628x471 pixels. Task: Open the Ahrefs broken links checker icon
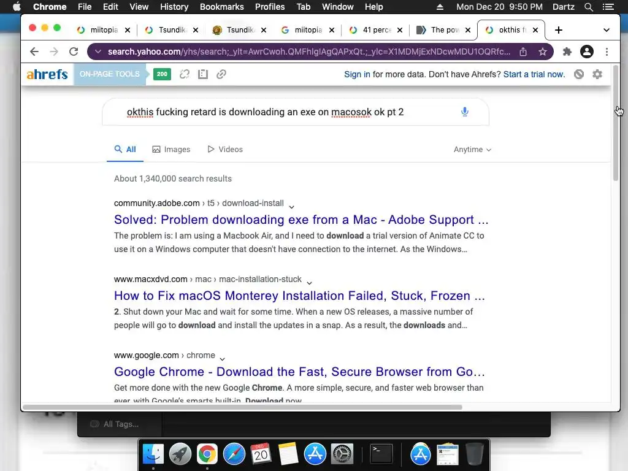click(x=184, y=74)
